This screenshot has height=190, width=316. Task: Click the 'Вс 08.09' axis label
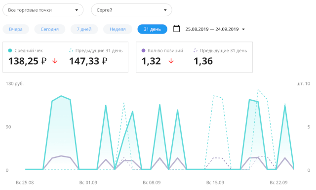point(152,183)
